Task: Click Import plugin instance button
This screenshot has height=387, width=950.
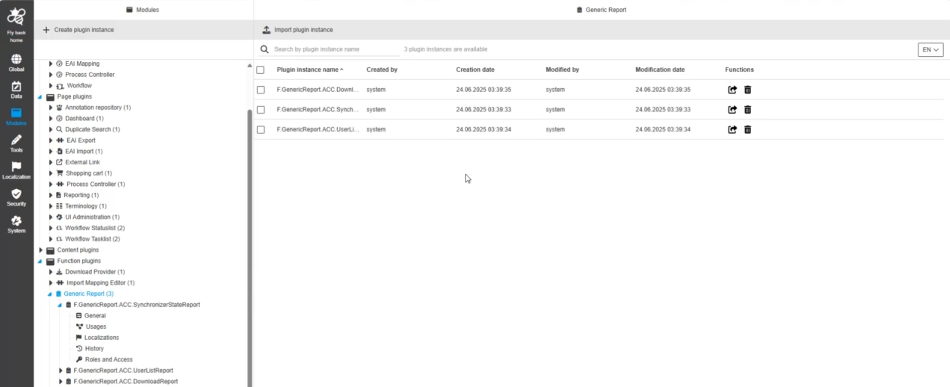Action: click(298, 30)
